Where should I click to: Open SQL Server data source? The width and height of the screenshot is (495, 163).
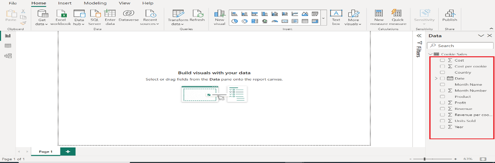pos(95,17)
